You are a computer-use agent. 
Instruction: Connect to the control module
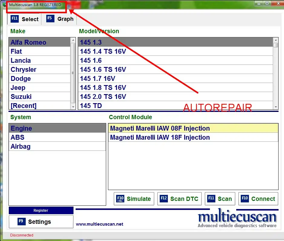click(258, 199)
